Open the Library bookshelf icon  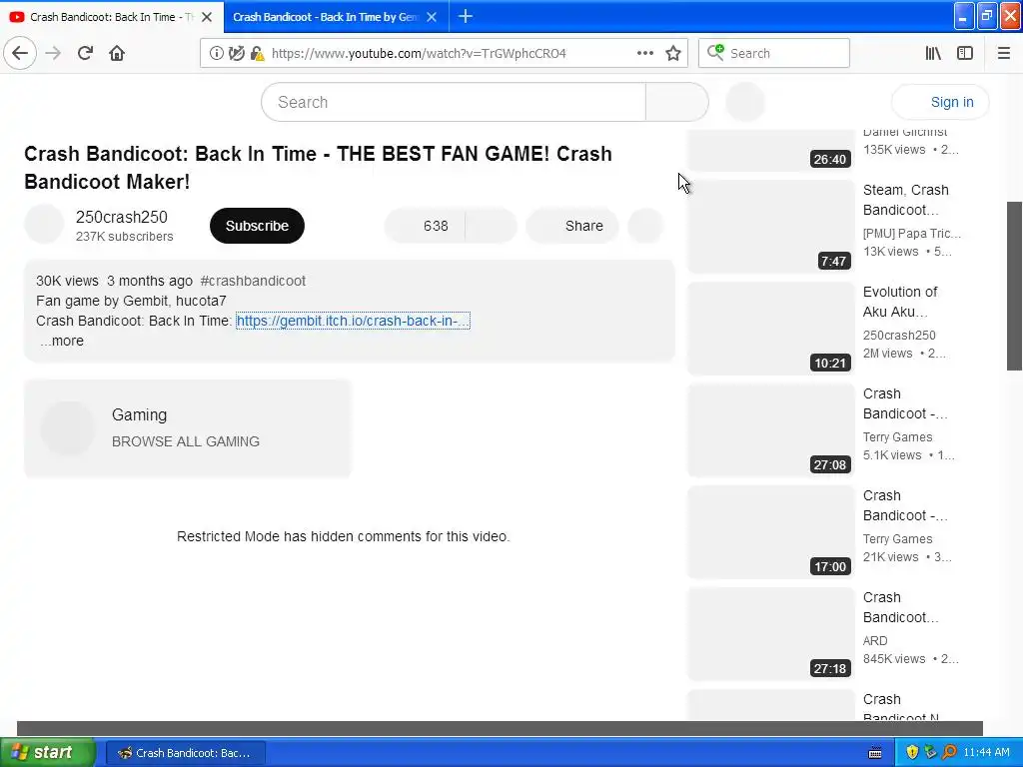(x=933, y=53)
